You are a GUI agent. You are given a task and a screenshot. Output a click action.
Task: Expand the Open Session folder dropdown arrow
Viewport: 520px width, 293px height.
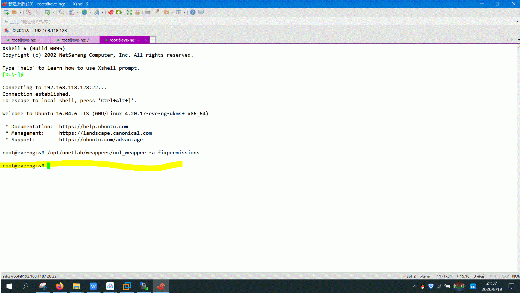click(x=20, y=12)
